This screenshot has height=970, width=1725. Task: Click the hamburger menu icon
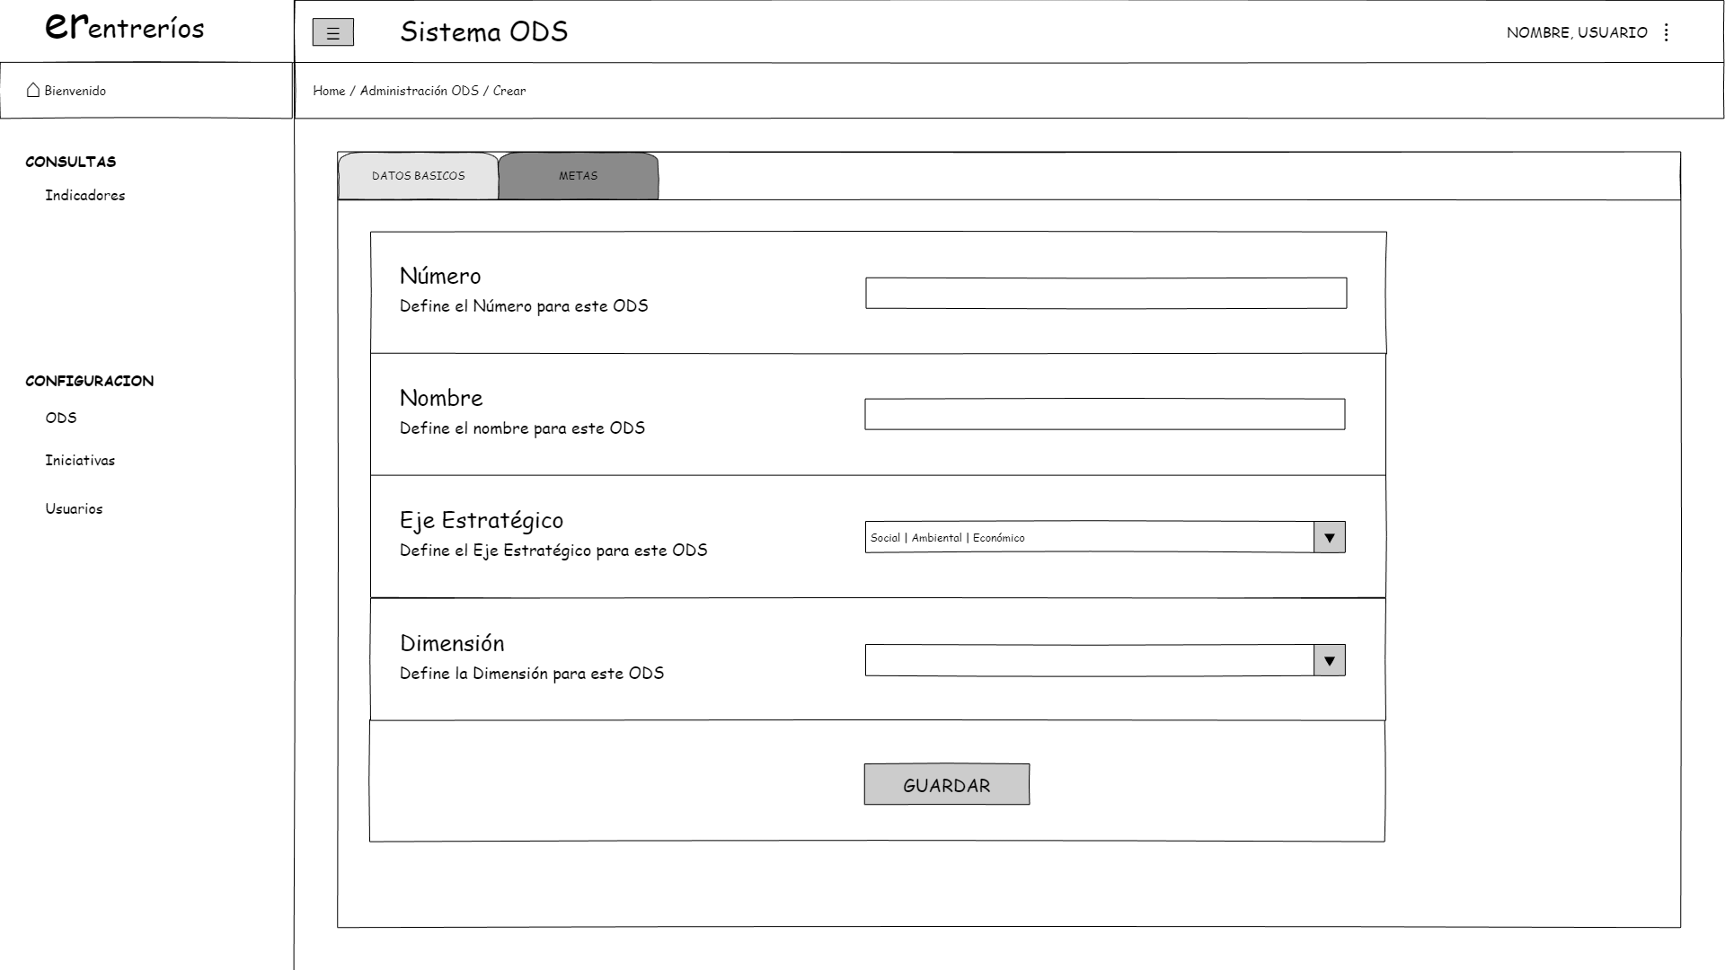click(332, 33)
